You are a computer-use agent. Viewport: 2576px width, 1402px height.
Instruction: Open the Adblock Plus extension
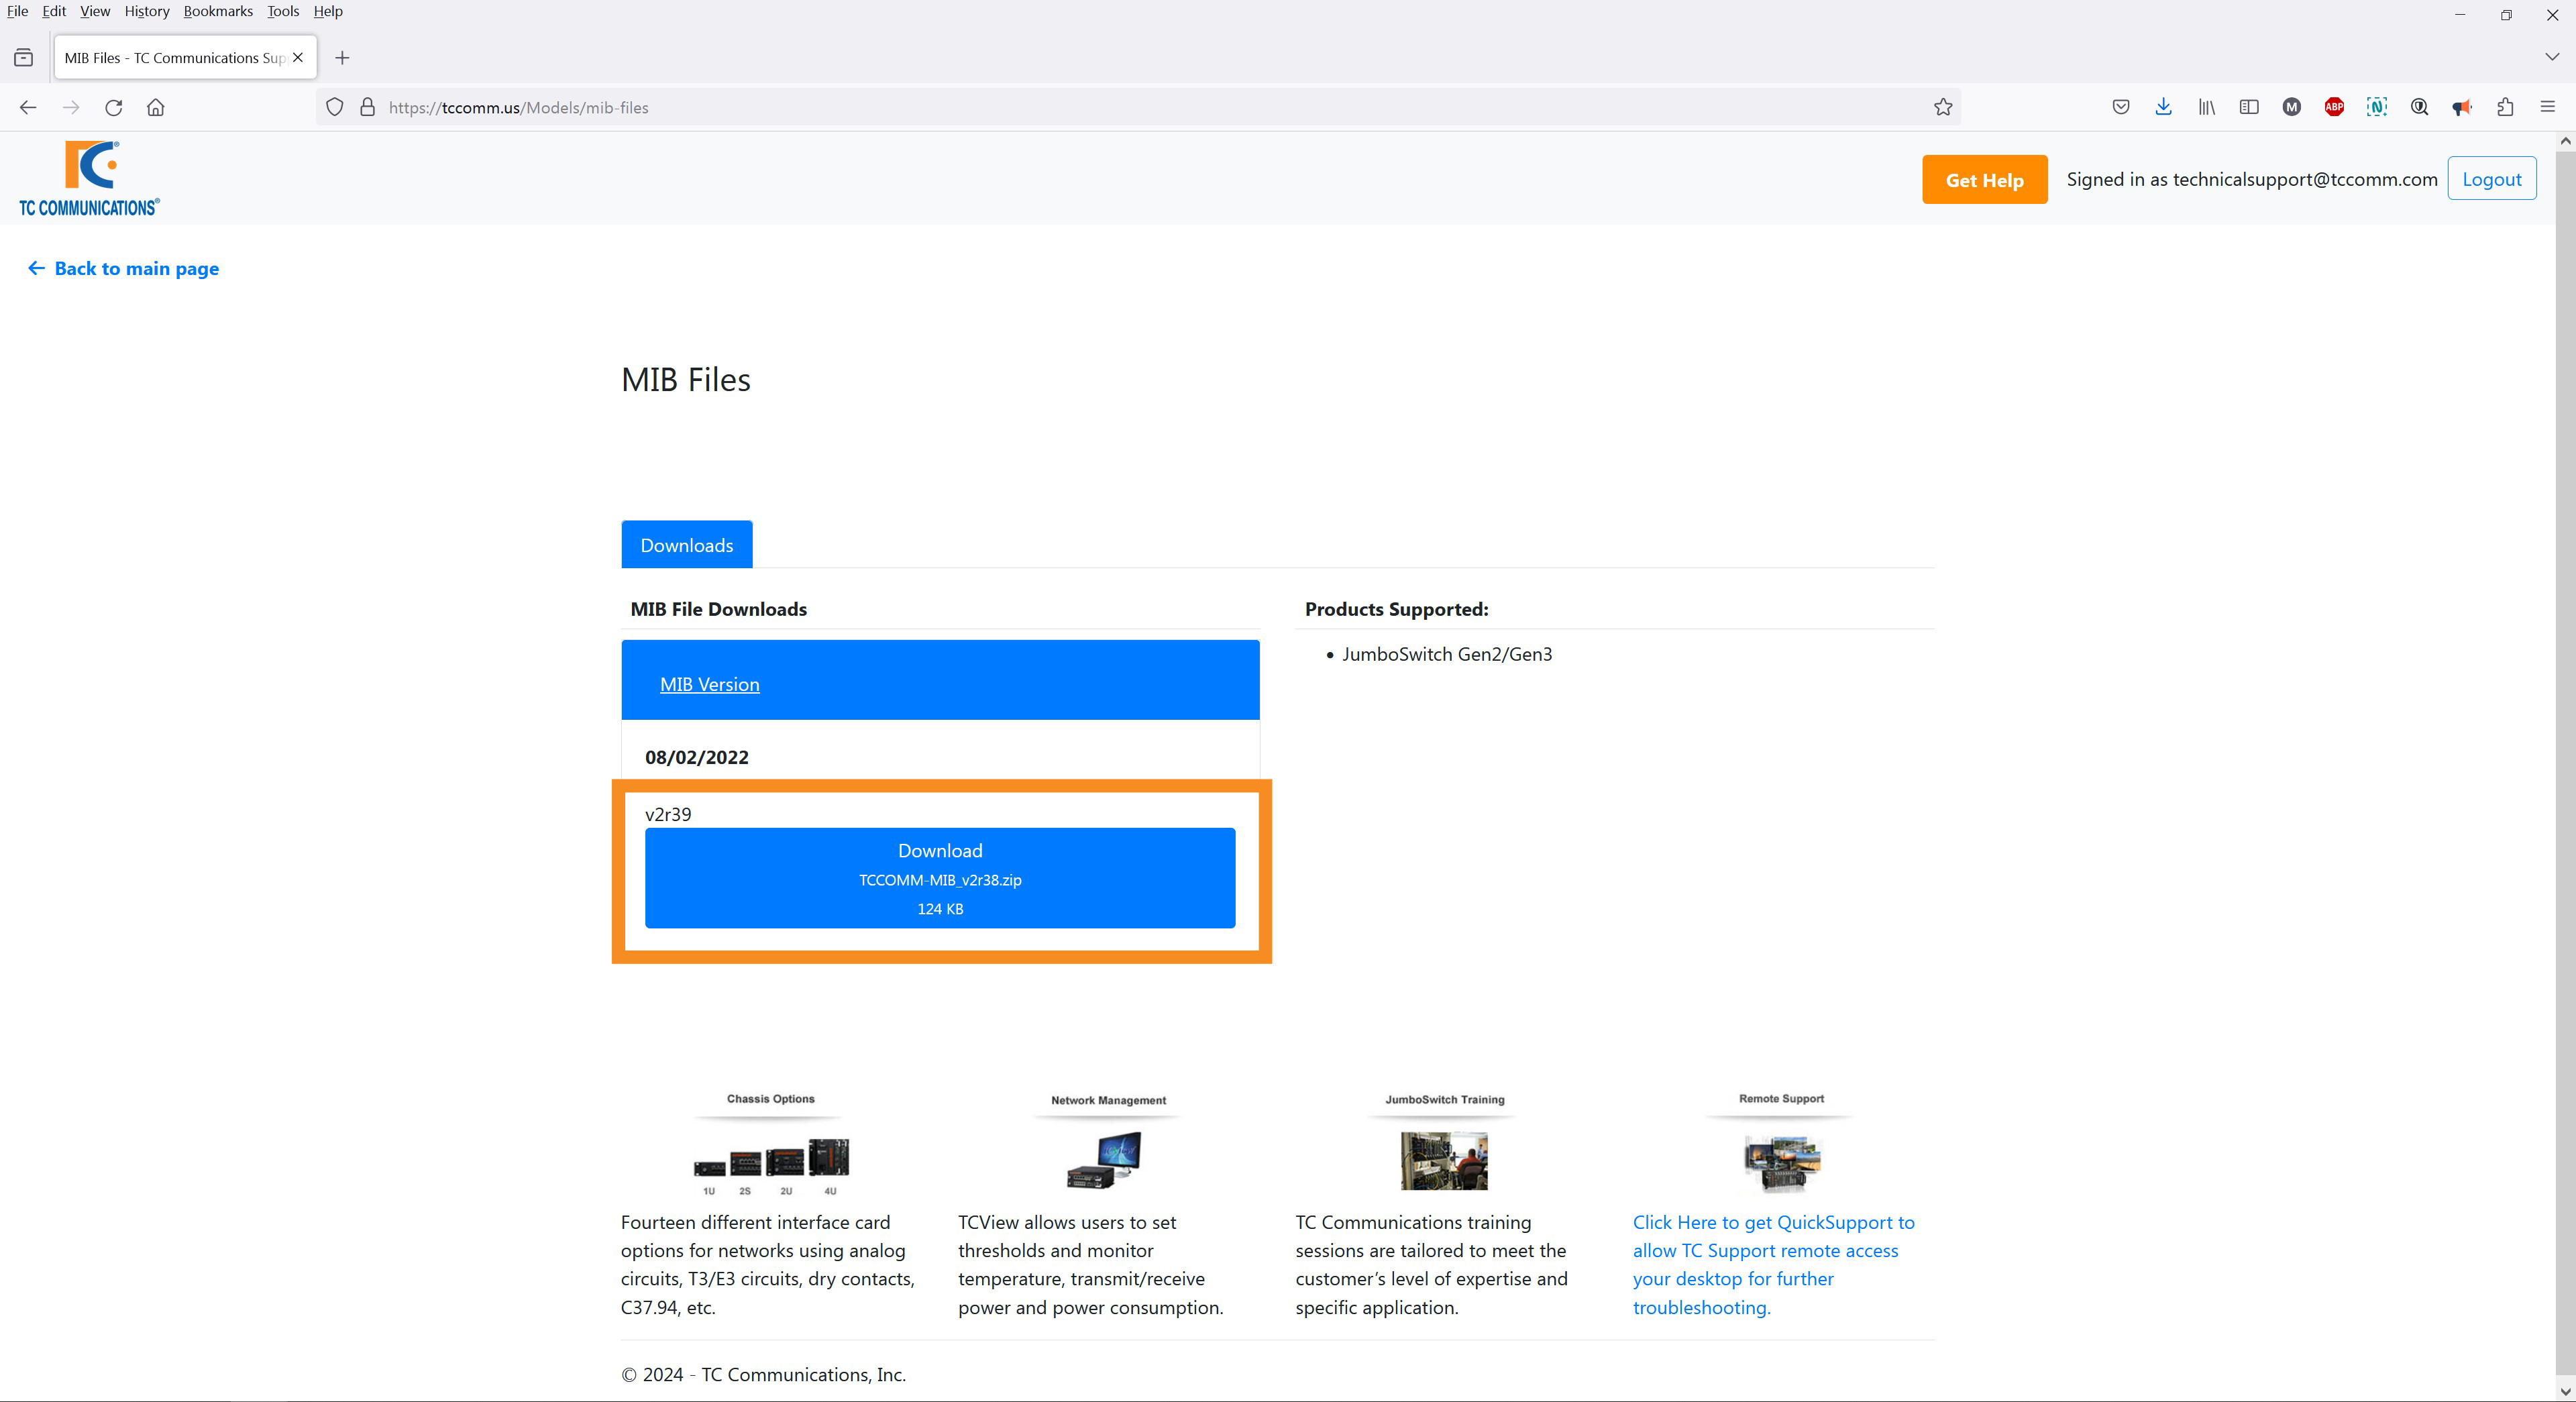point(2335,107)
